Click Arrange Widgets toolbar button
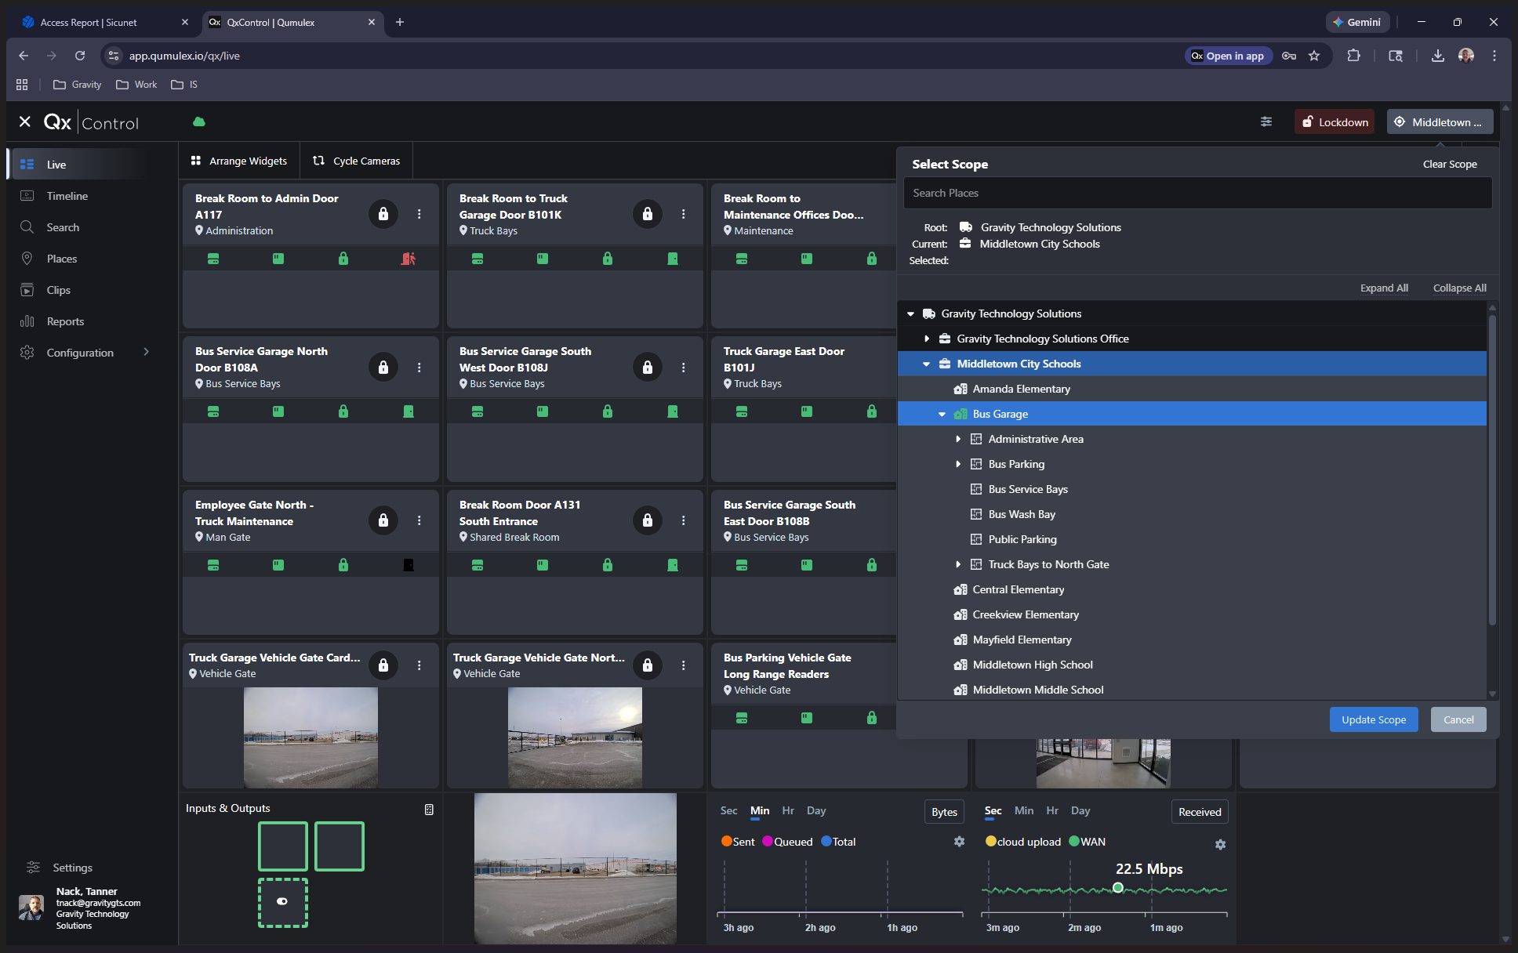Screen dimensions: 1518x953 pos(239,161)
